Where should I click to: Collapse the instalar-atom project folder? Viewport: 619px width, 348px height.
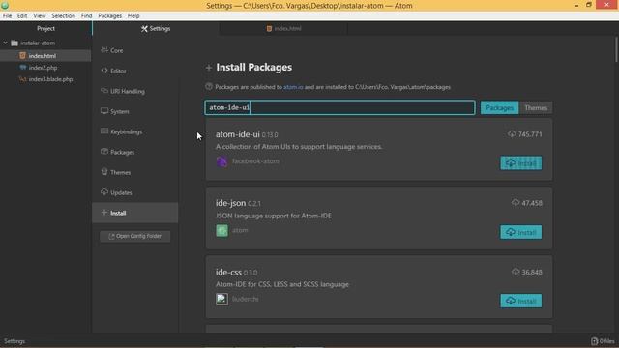(6, 43)
